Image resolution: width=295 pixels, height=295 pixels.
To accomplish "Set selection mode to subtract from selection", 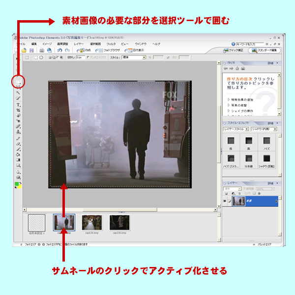I will (58, 58).
